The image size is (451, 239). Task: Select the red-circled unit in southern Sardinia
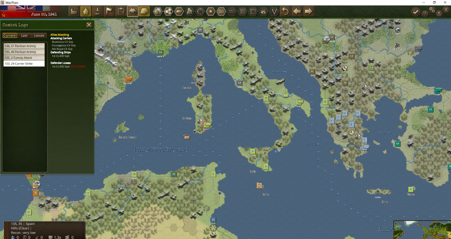(207, 125)
